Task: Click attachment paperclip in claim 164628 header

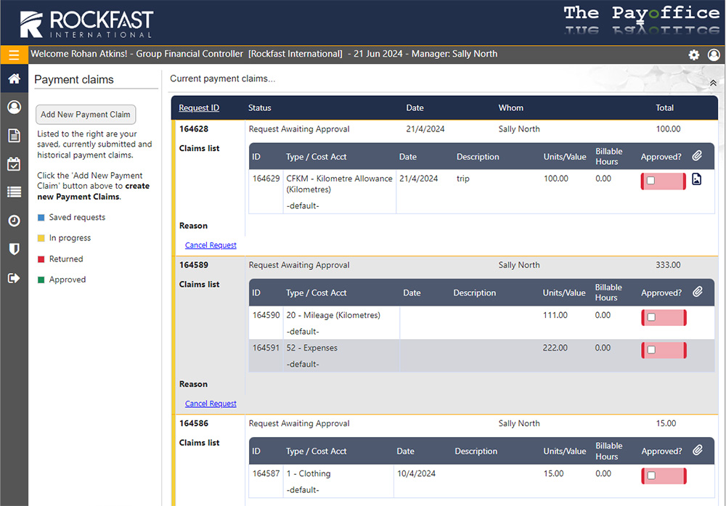Action: pos(697,156)
